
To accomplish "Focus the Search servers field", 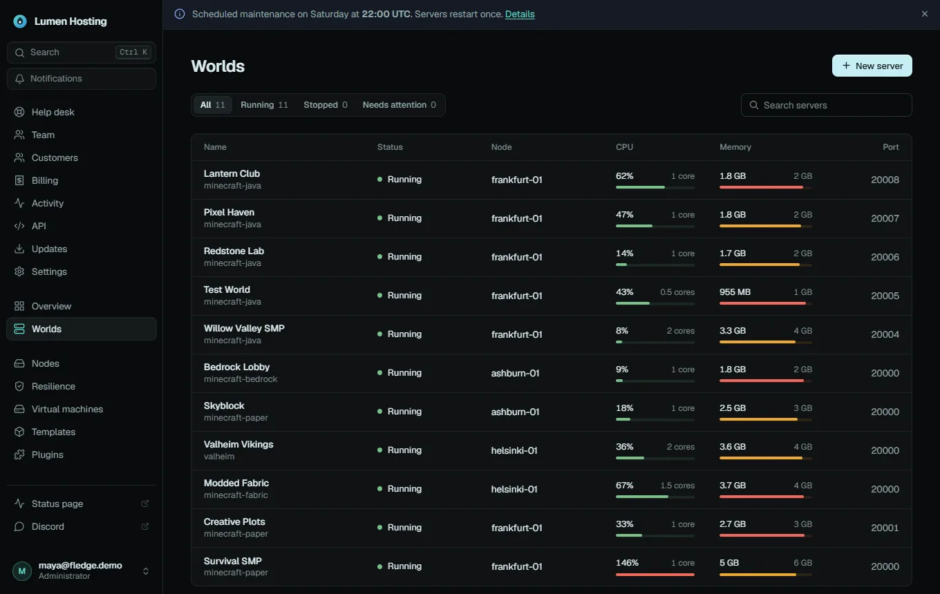I will [827, 105].
